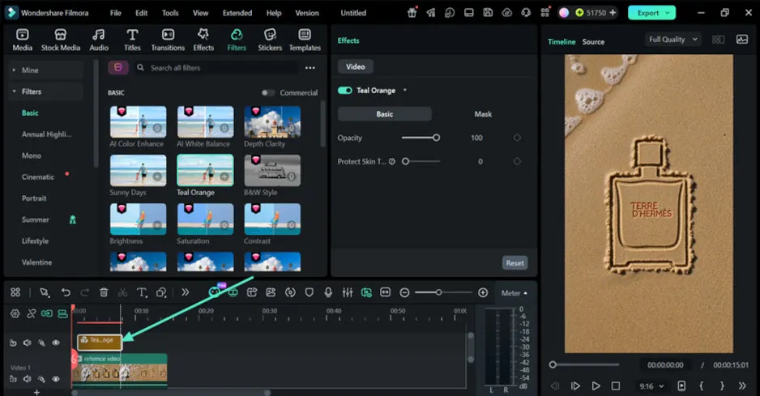Select the Portrait filter category
This screenshot has width=760, height=396.
pos(34,198)
